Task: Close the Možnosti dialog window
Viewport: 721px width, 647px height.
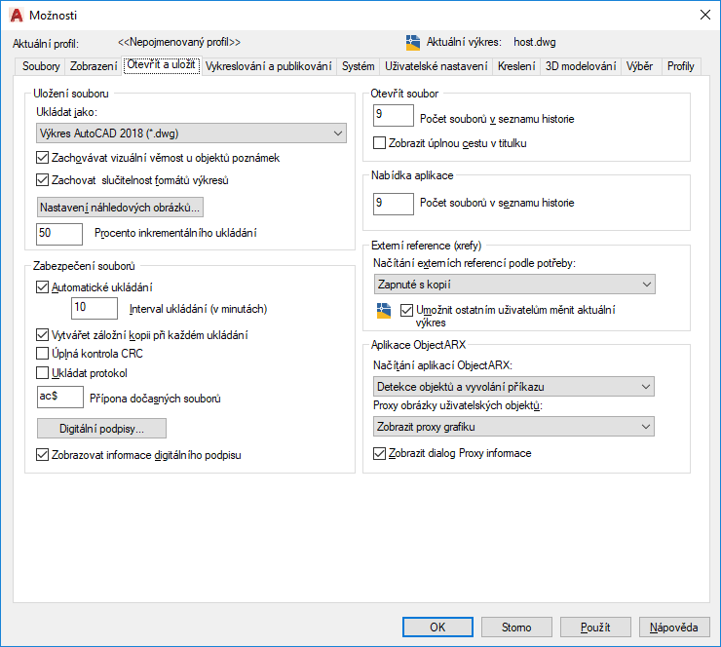Action: (704, 15)
